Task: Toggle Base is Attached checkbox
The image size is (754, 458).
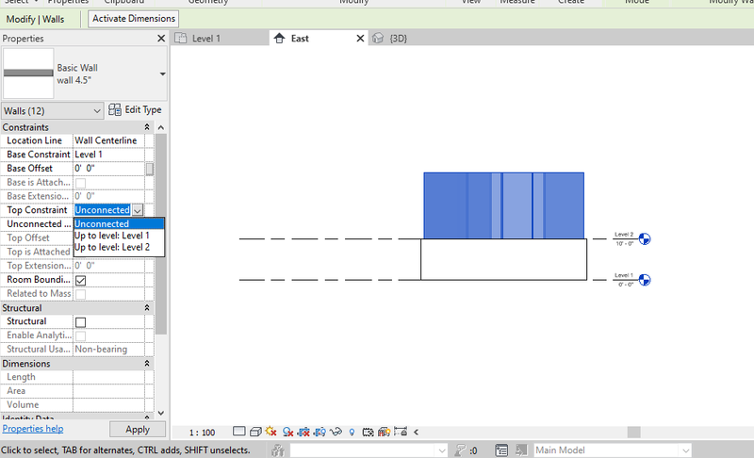Action: [81, 183]
